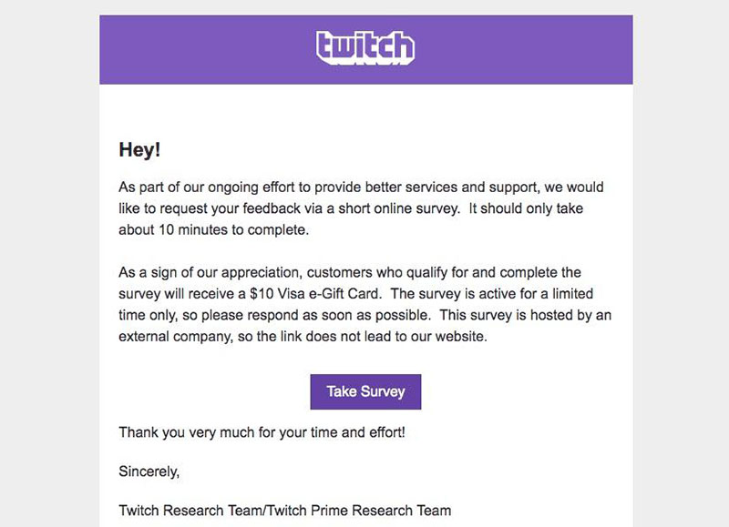This screenshot has width=729, height=527.
Task: Click the Twitch logo in header
Action: click(x=365, y=48)
